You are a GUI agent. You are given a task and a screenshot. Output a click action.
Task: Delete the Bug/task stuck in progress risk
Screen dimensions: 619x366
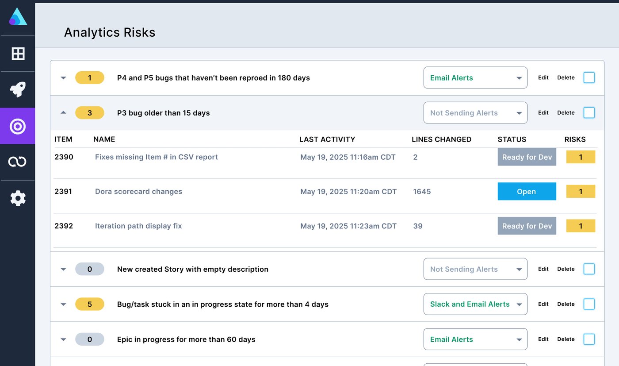[x=566, y=304]
